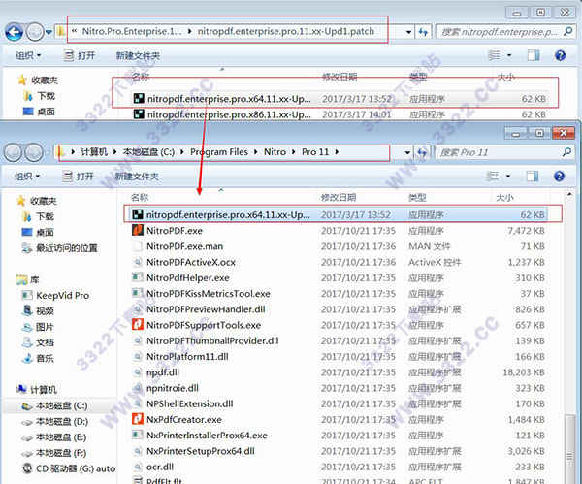Click 新建文件夹 in the lower window toolbar
This screenshot has width=582, height=484.
[x=137, y=177]
